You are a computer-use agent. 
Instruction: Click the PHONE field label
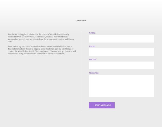pyautogui.click(x=93, y=59)
